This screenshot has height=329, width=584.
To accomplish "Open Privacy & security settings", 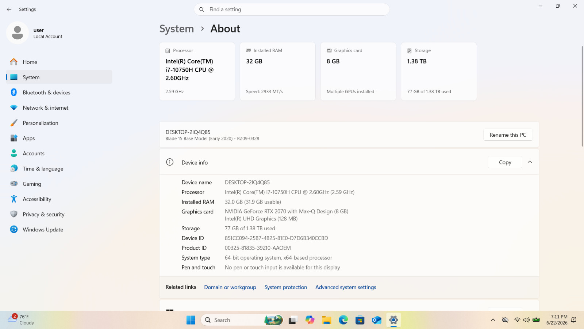I will point(59,214).
